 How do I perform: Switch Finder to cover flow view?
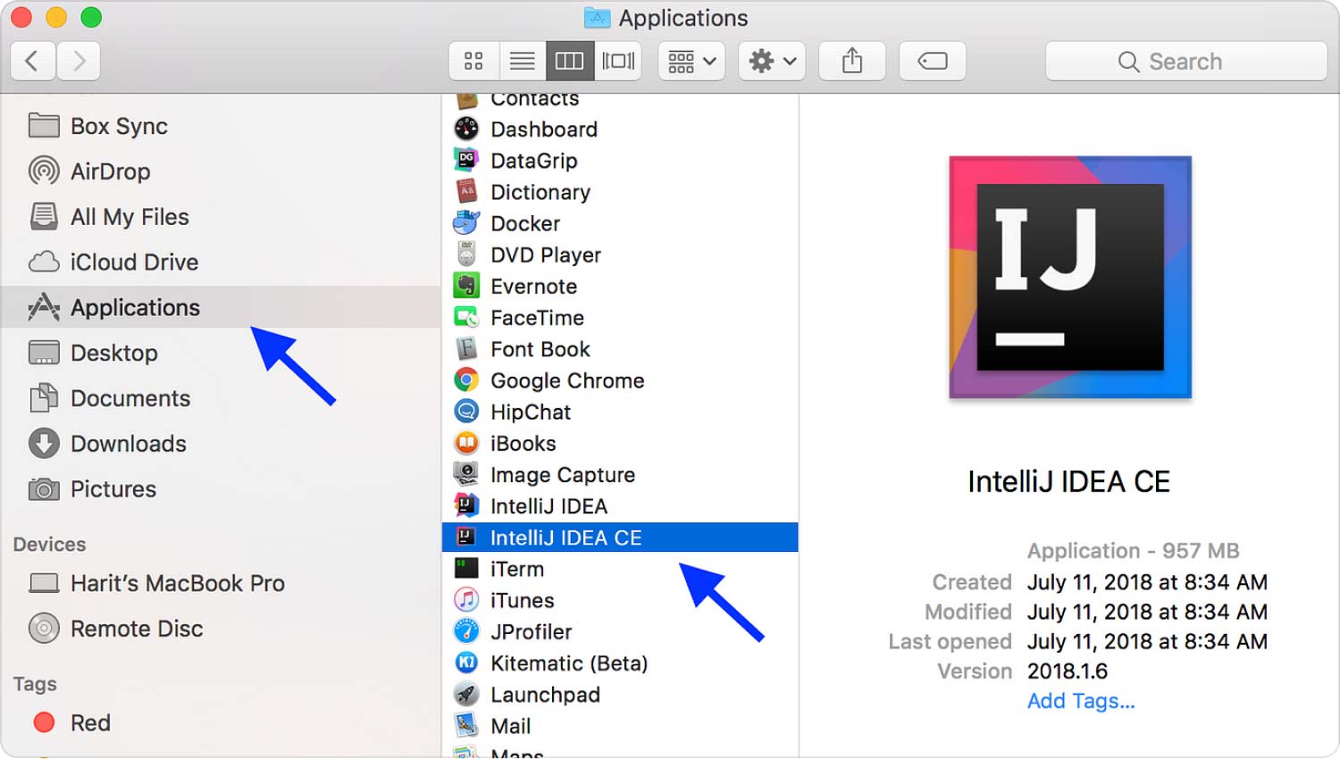pos(618,62)
